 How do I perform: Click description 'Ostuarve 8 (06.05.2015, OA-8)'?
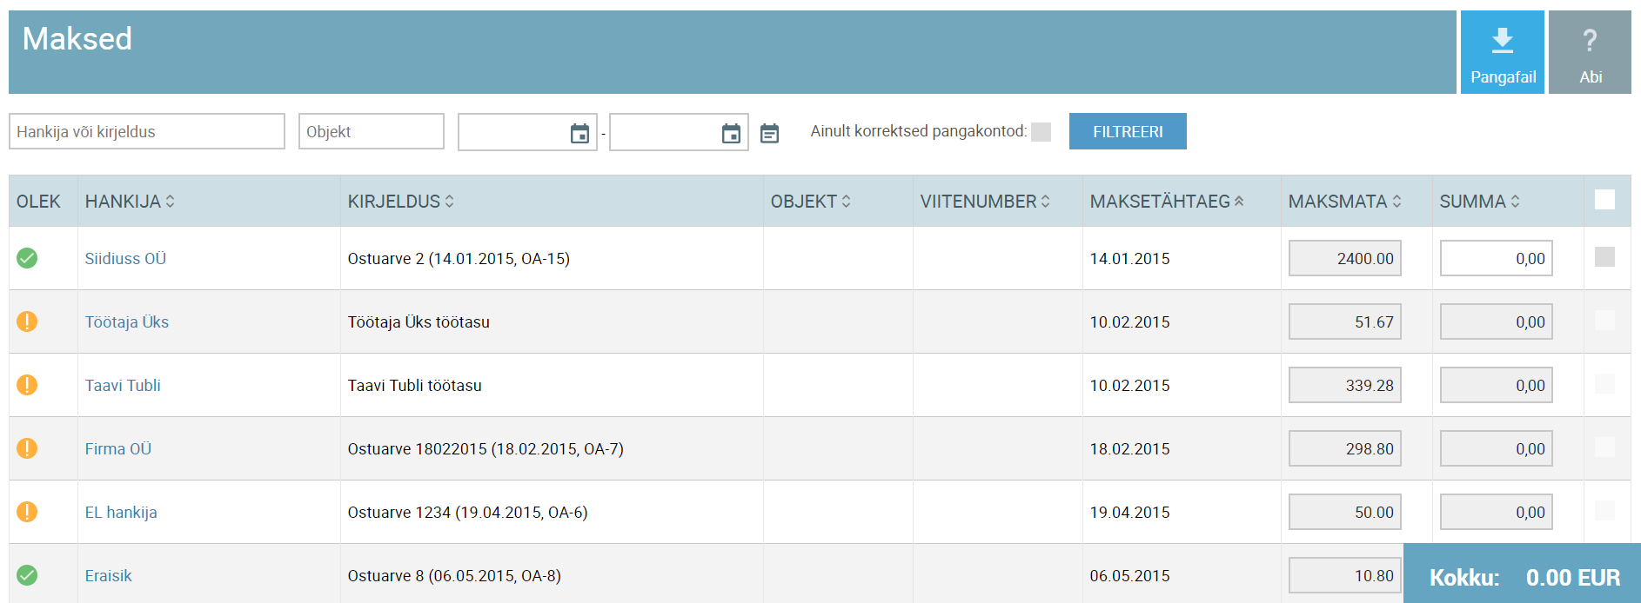click(x=454, y=576)
